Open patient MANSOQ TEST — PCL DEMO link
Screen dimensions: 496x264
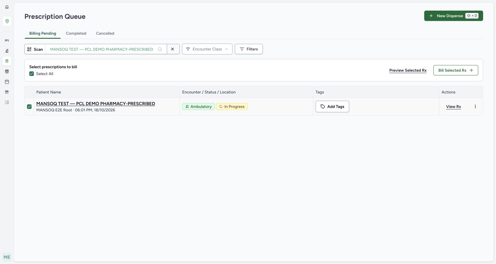point(96,103)
